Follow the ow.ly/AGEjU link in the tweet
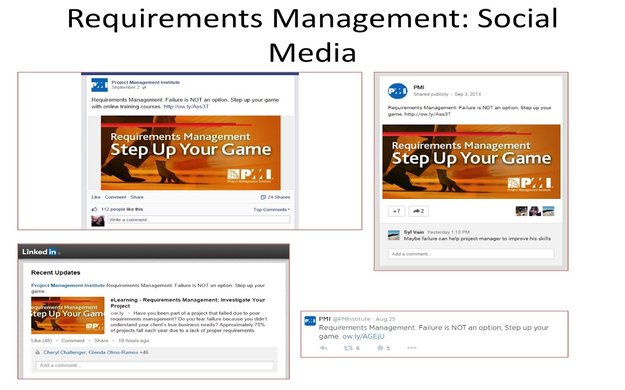Viewport: 625px width, 390px height. 363,336
